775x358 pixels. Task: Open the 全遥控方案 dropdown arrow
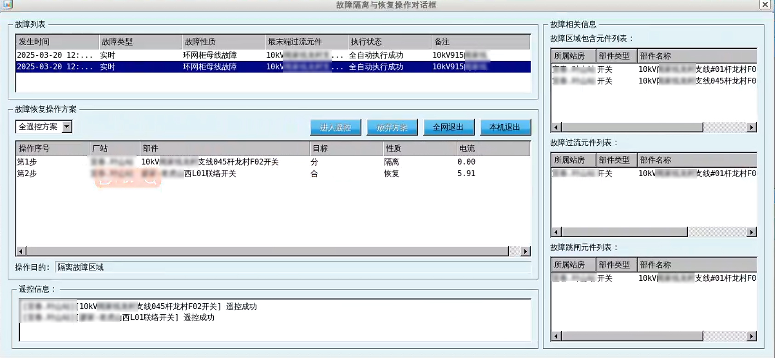point(67,127)
